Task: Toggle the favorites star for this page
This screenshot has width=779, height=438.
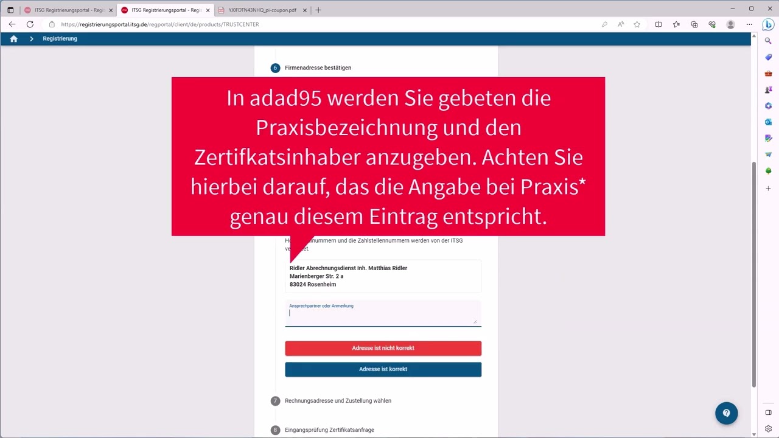Action: pyautogui.click(x=637, y=24)
